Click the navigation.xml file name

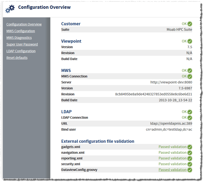point(73,153)
